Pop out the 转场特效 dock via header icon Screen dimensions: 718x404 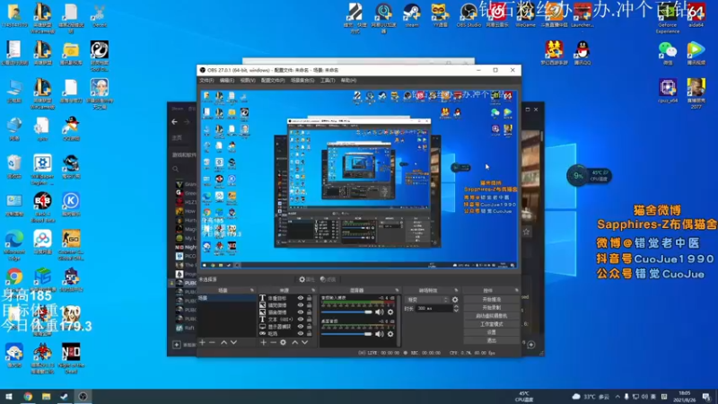tap(456, 290)
